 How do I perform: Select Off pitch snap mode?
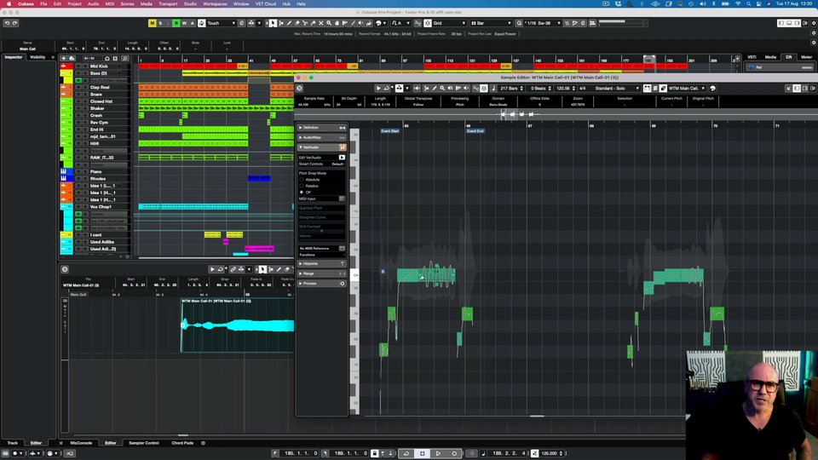click(x=302, y=192)
